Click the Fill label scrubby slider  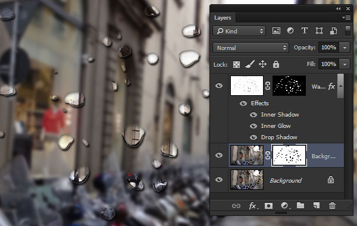click(x=311, y=64)
